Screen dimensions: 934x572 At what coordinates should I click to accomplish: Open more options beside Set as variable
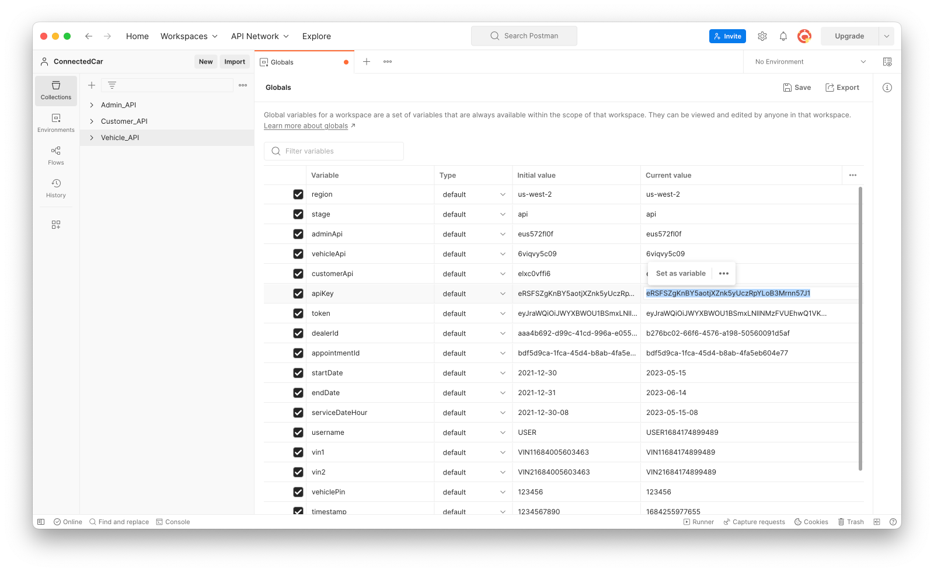724,273
